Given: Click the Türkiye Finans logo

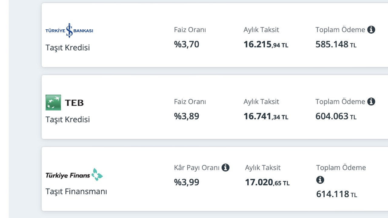Looking at the screenshot, I should tap(74, 175).
